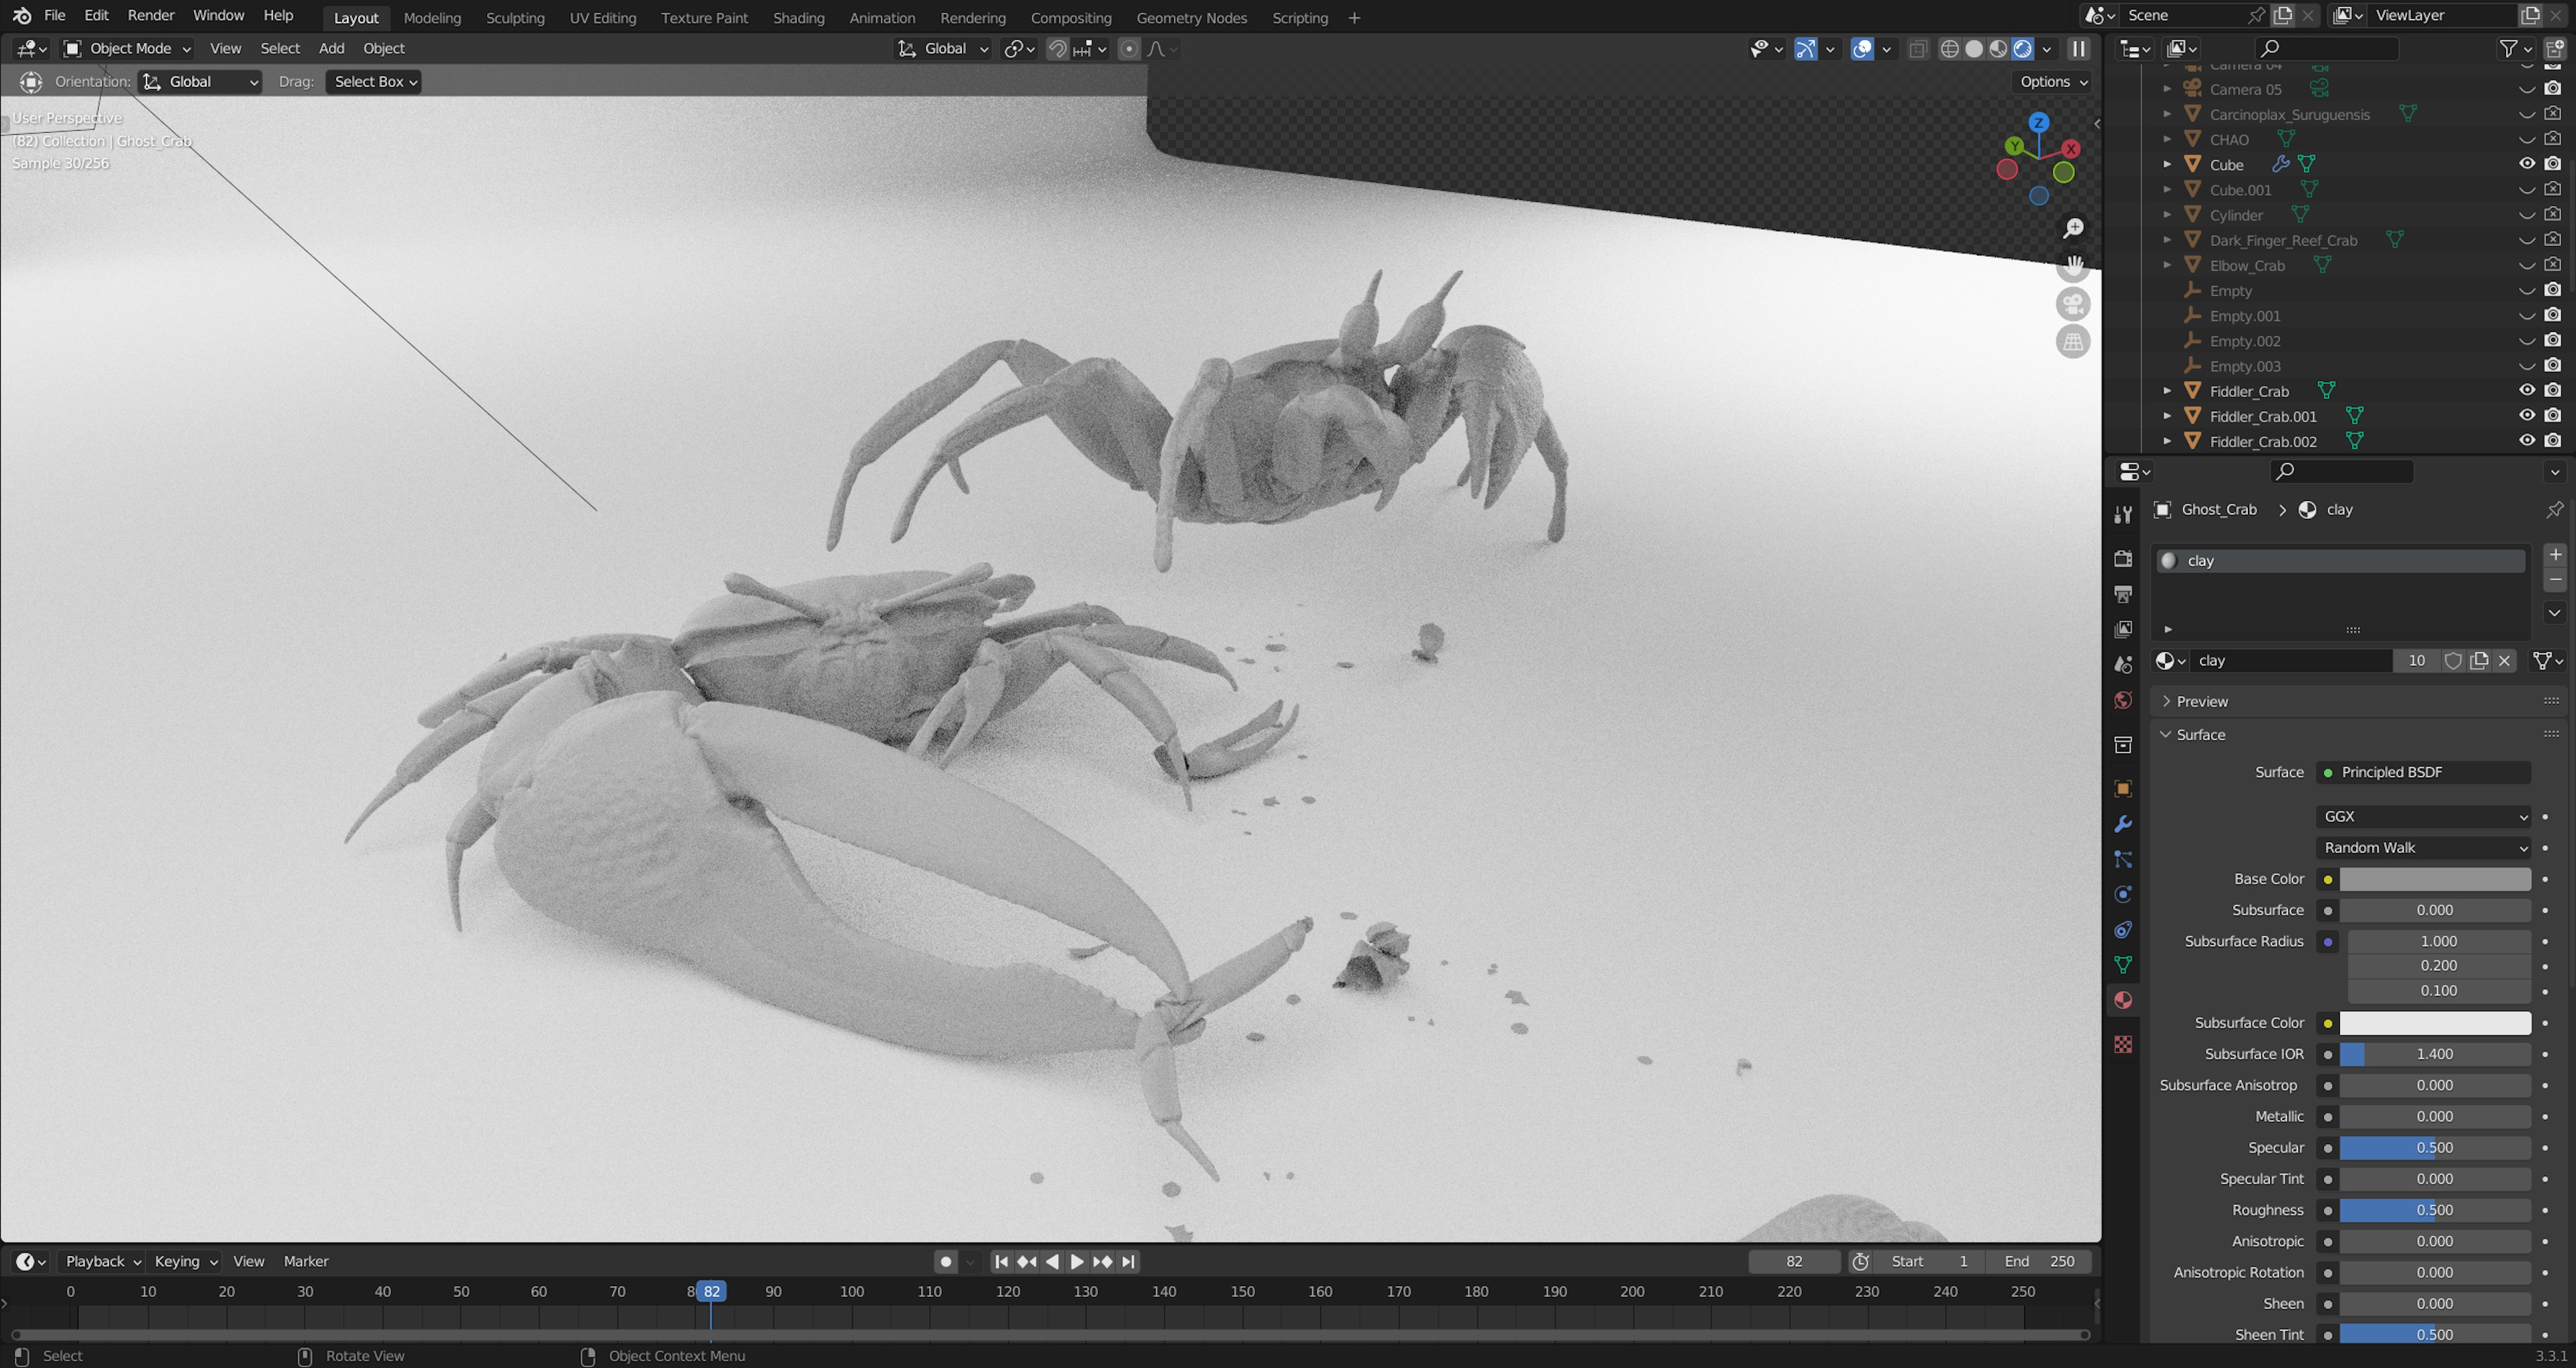Disable Cube in renders with its camera icon
2576x1368 pixels.
tap(2553, 164)
